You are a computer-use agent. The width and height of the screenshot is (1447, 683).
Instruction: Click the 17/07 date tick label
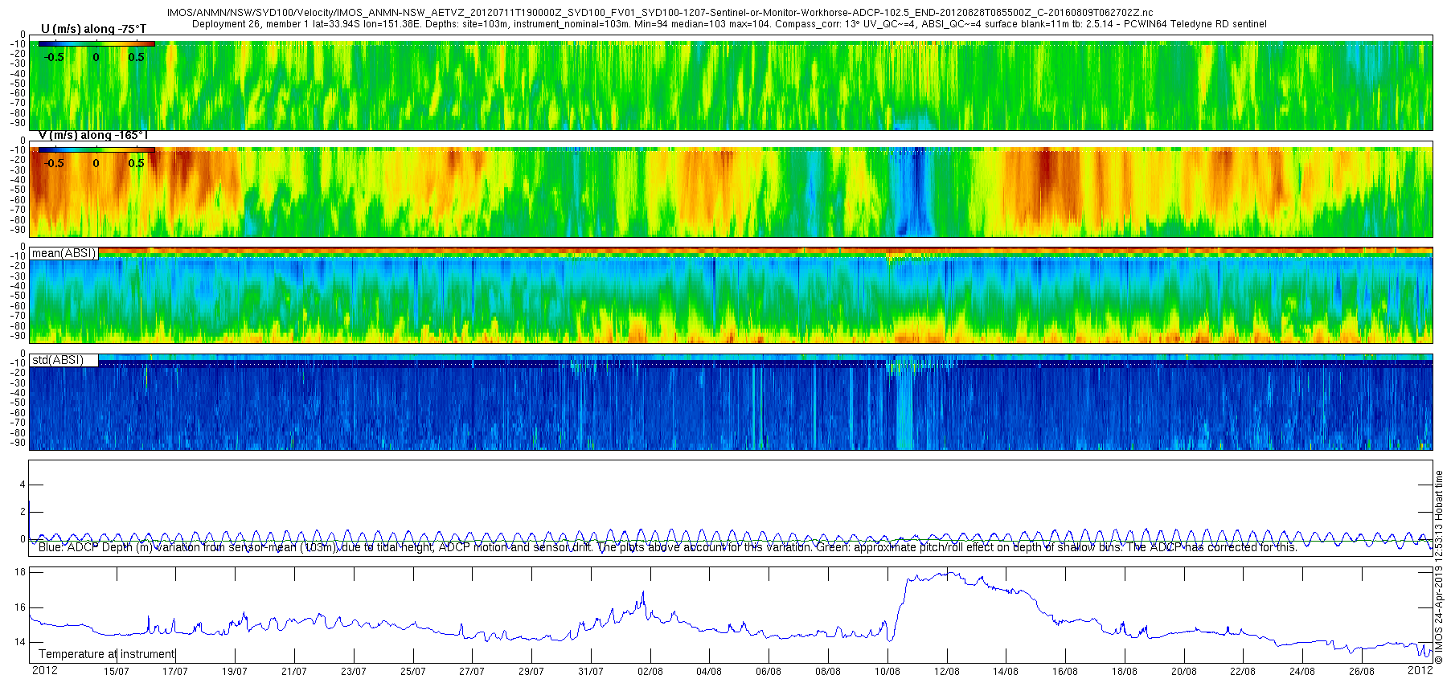[x=175, y=672]
